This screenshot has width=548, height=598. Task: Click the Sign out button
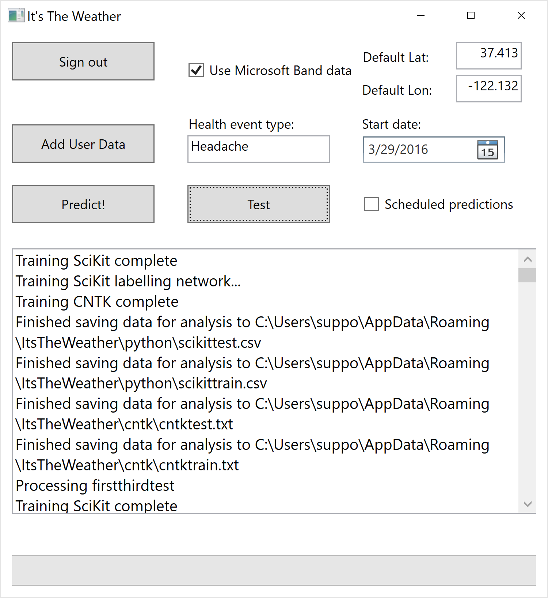point(83,61)
